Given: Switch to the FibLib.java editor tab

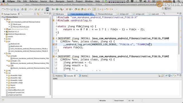Looking at the screenshot, I should [x=59, y=14].
